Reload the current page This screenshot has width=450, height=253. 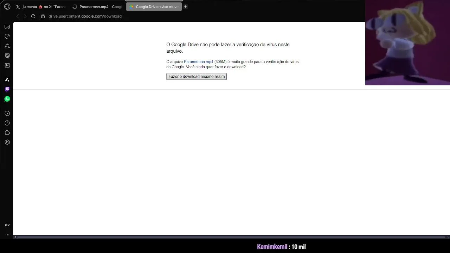[x=33, y=16]
